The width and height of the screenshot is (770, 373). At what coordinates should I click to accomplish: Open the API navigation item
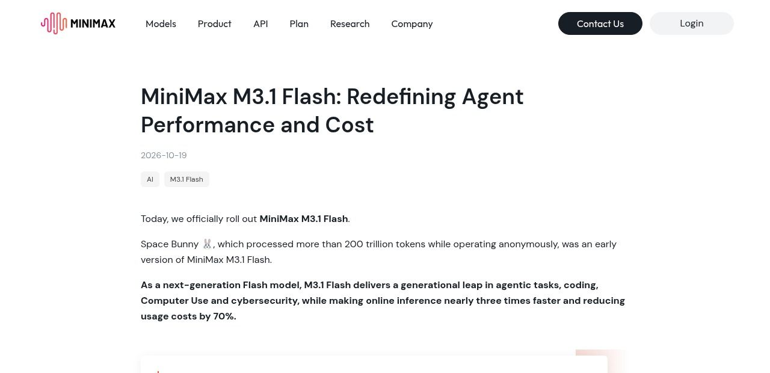(x=260, y=23)
